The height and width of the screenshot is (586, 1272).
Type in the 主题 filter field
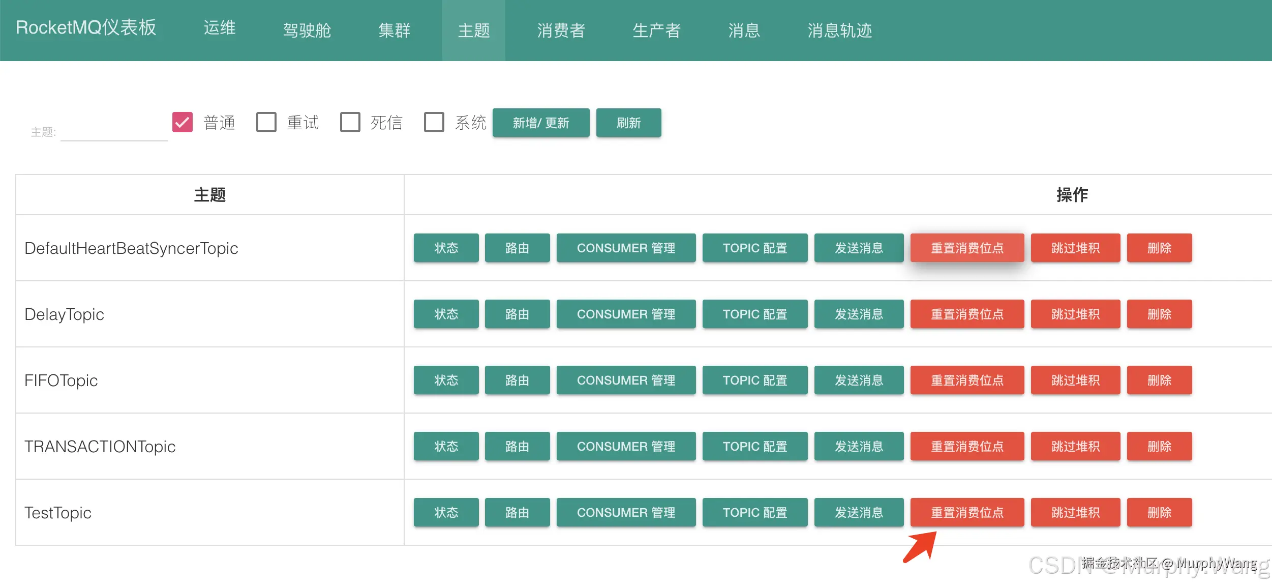click(113, 132)
